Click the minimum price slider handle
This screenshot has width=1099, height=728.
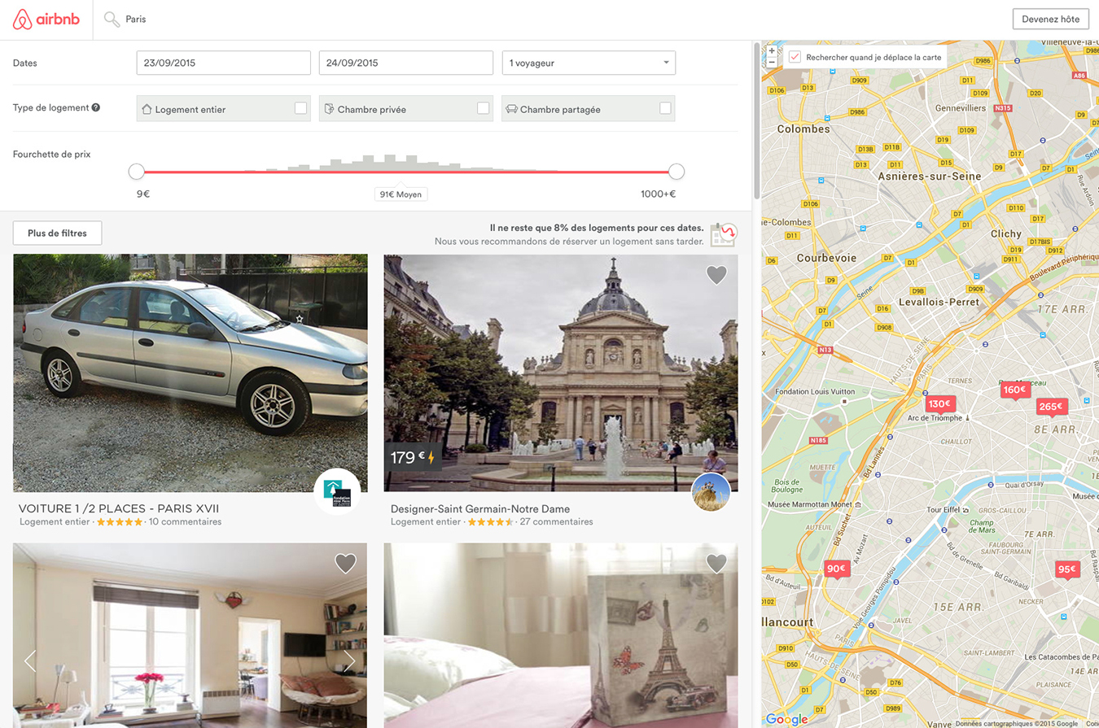[137, 171]
